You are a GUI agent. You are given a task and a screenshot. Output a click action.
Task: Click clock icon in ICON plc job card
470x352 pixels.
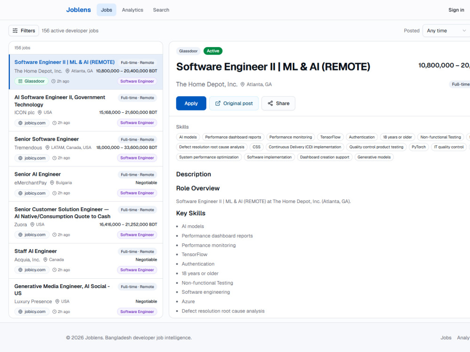(x=55, y=123)
